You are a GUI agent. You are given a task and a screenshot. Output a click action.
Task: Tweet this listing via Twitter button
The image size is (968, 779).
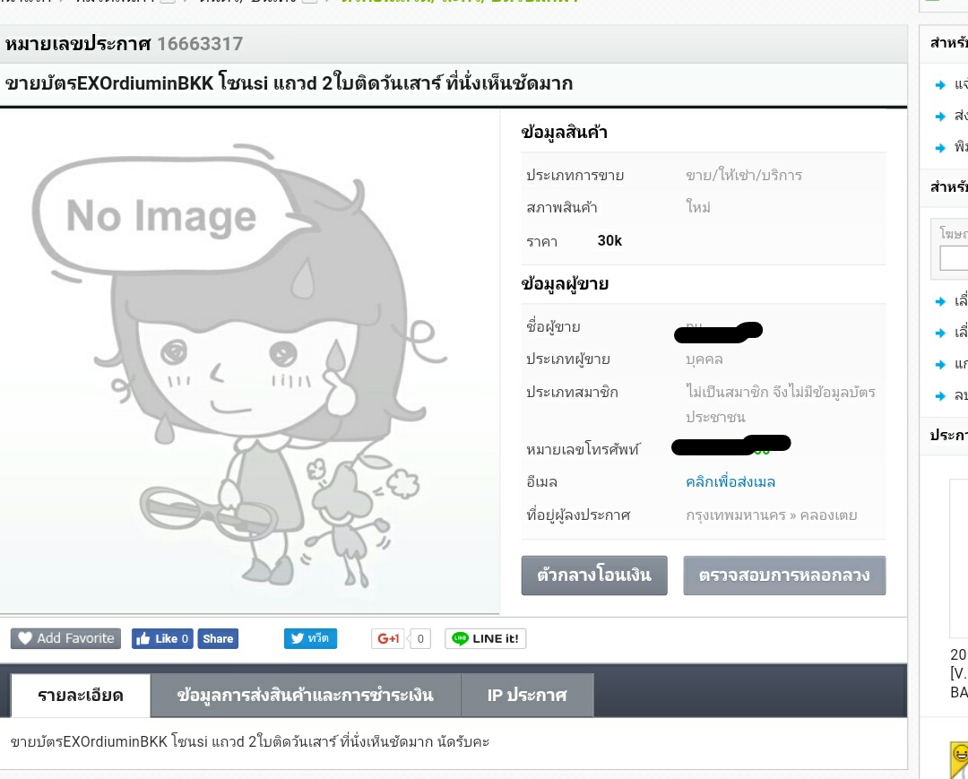click(310, 638)
